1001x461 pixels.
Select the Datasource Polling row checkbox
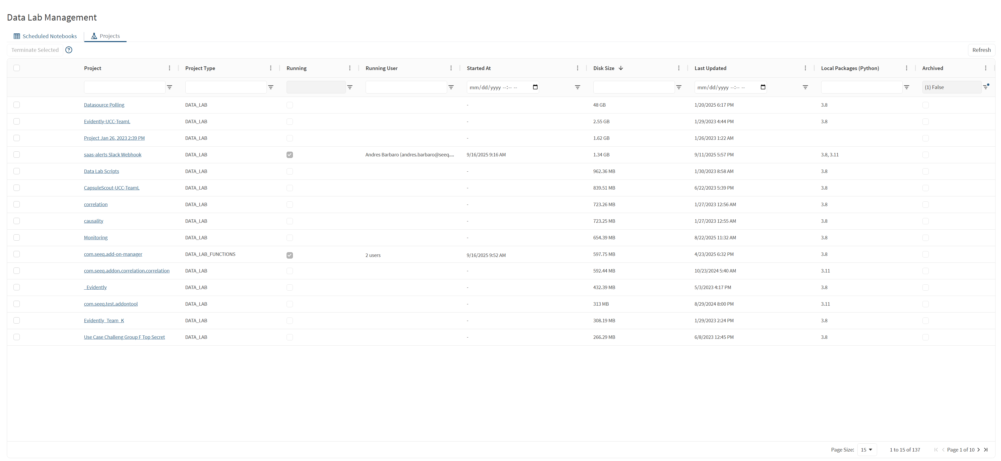(16, 105)
